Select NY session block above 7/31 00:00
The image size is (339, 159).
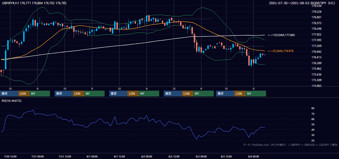click(40, 94)
